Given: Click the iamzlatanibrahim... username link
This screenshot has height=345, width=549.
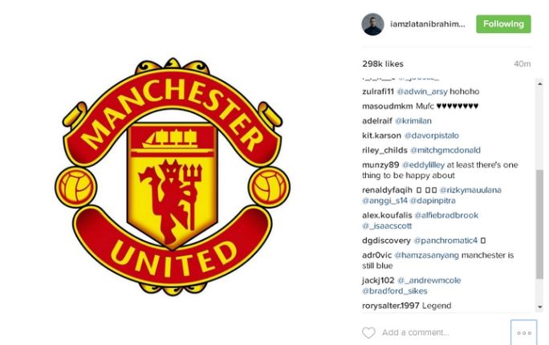Looking at the screenshot, I should click(x=428, y=24).
